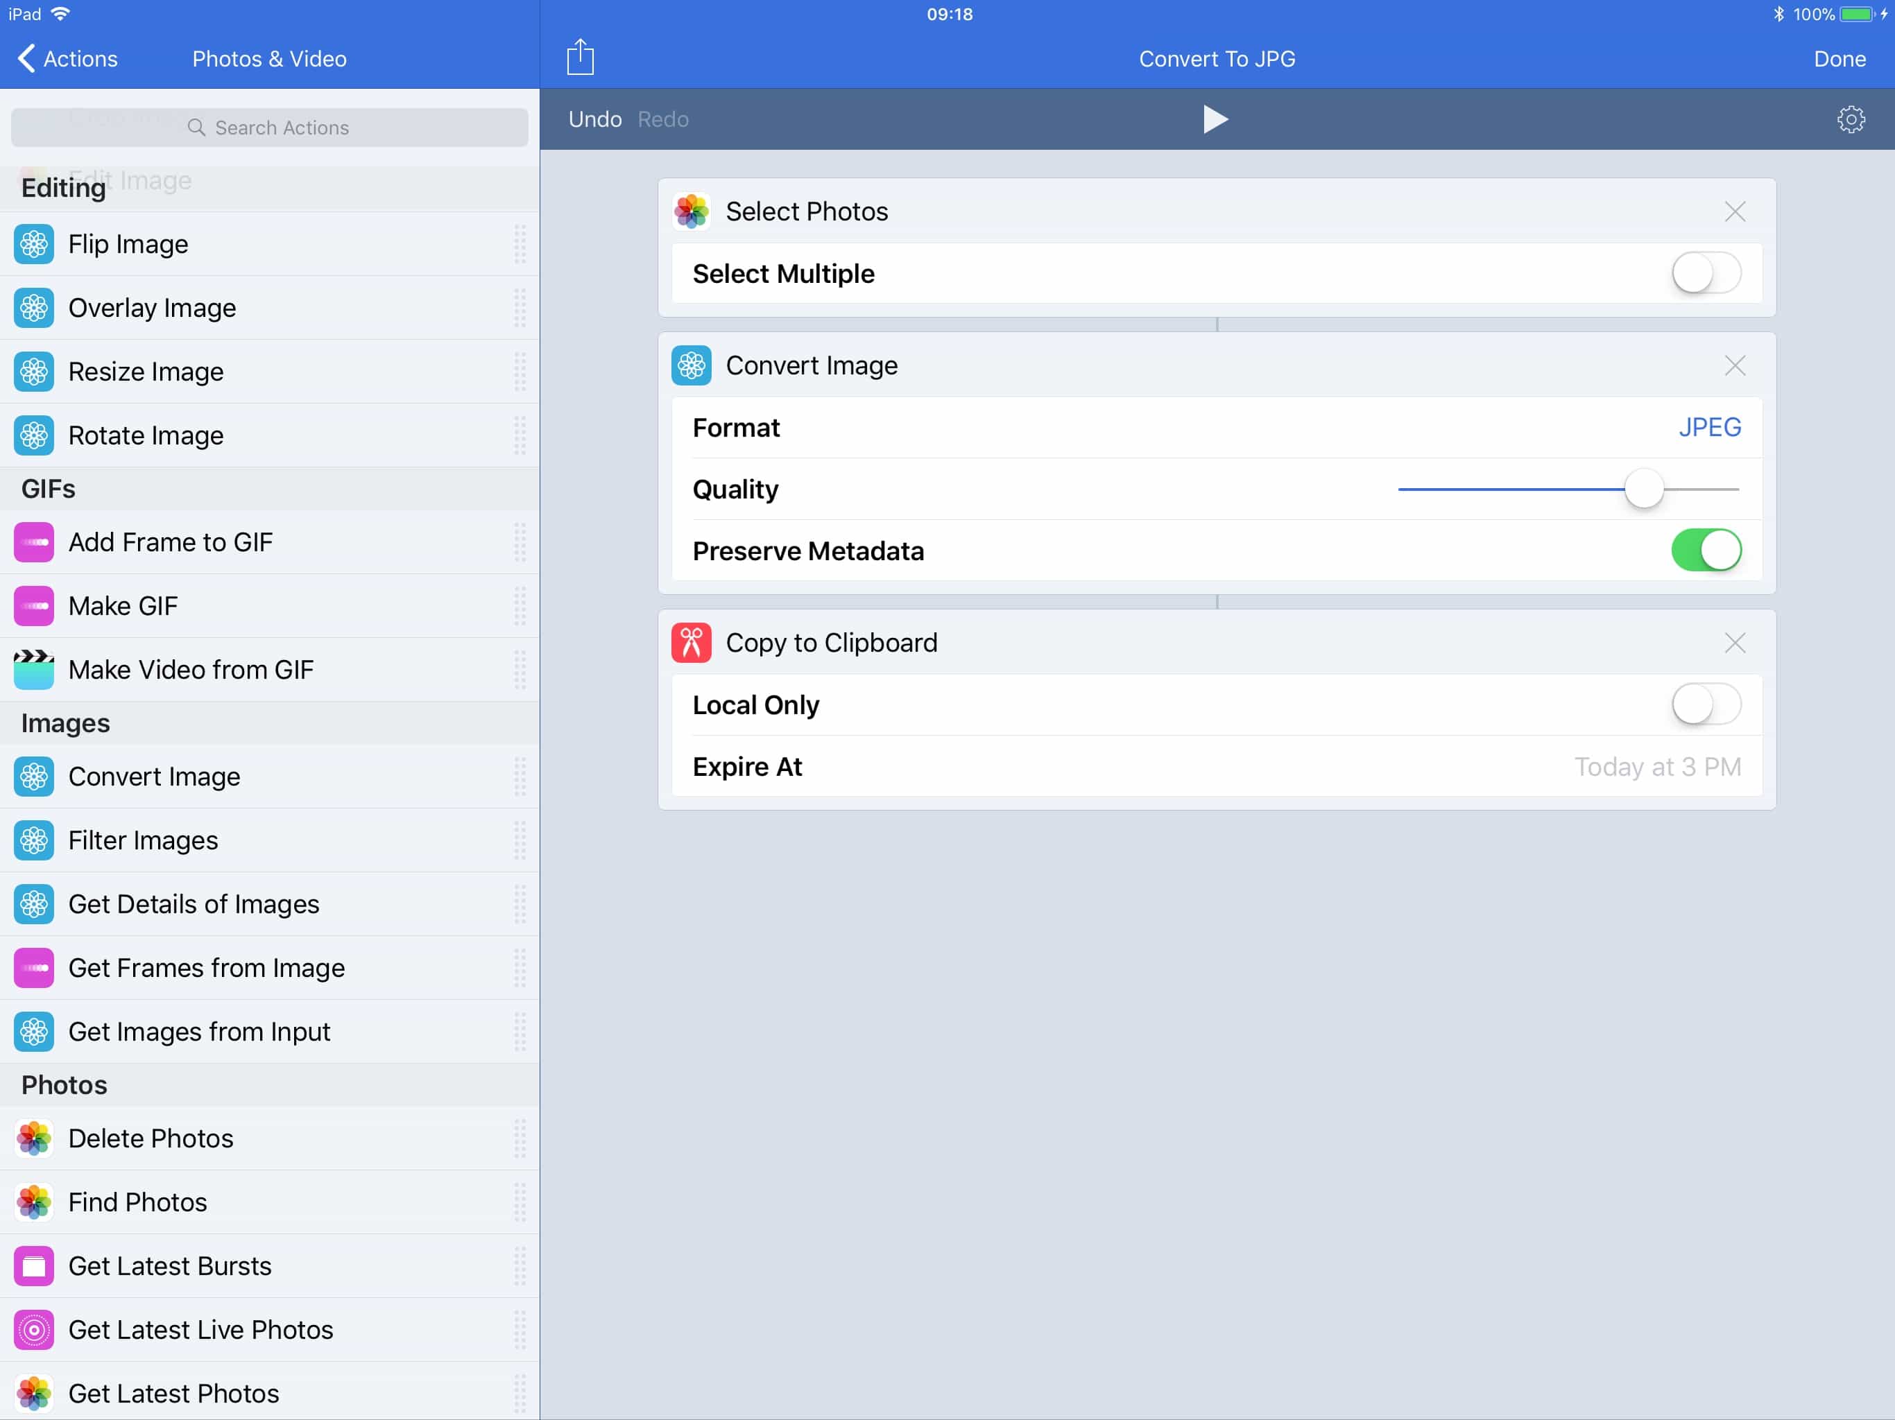Remove the Select Photos action
The width and height of the screenshot is (1895, 1420).
pos(1734,211)
